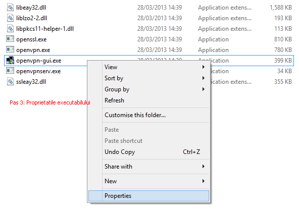The height and width of the screenshot is (211, 299).
Task: Choose Customise this folder… option
Action: pos(148,115)
